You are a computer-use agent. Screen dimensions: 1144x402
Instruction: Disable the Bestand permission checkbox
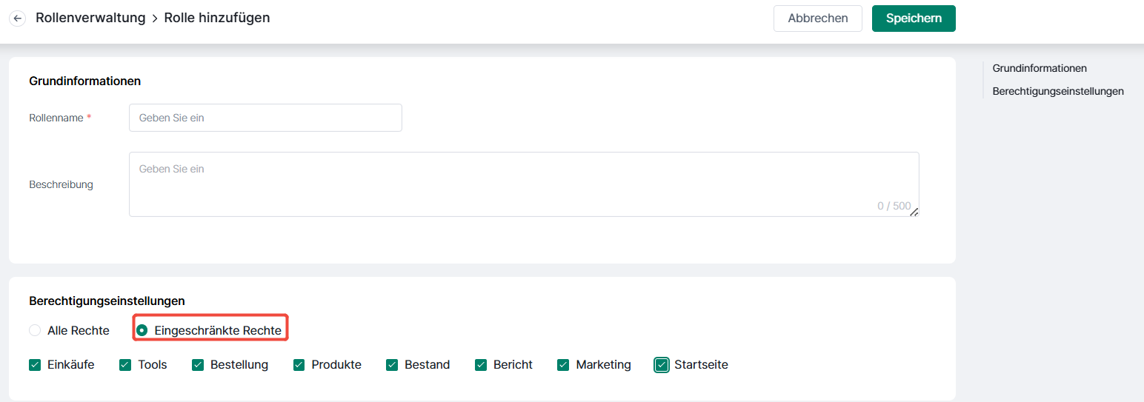point(392,365)
